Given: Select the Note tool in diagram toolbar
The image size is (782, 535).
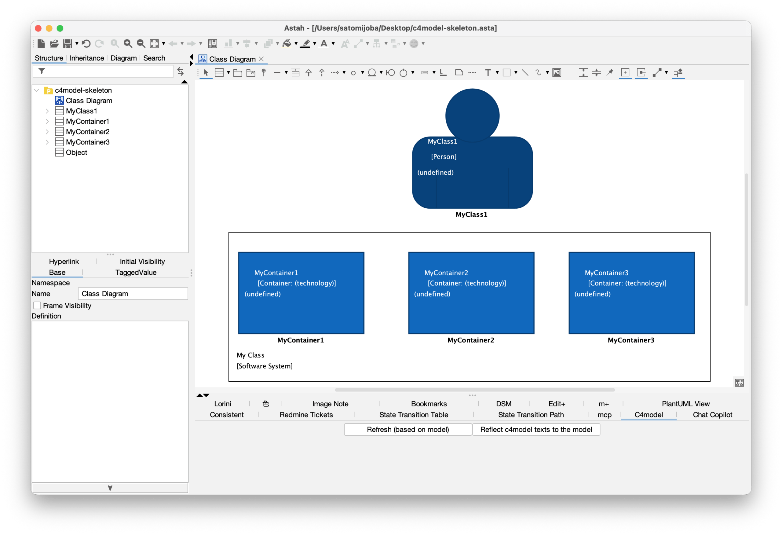Looking at the screenshot, I should click(459, 72).
